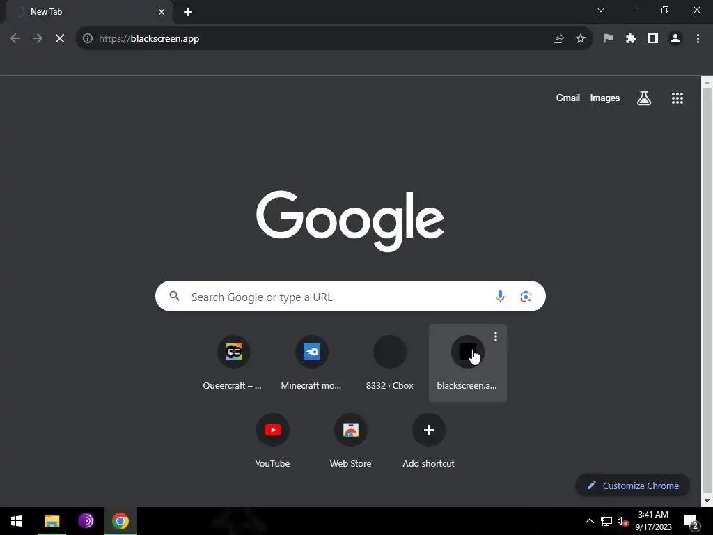Open Gmail link

coord(568,98)
